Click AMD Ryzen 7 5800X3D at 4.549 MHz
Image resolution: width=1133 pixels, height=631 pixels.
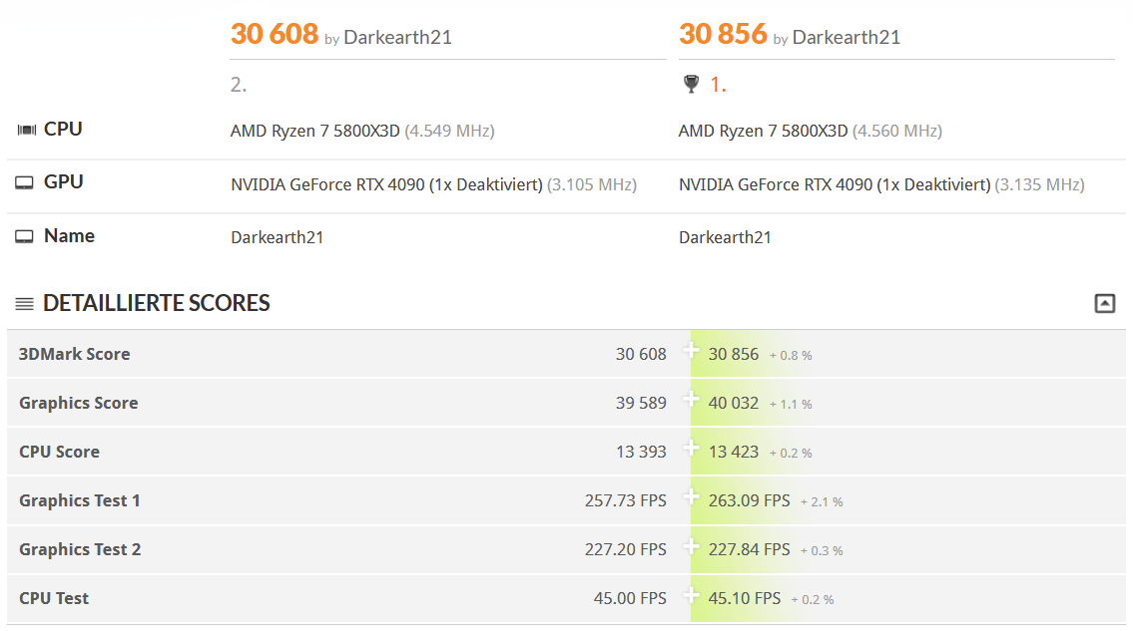(x=362, y=131)
